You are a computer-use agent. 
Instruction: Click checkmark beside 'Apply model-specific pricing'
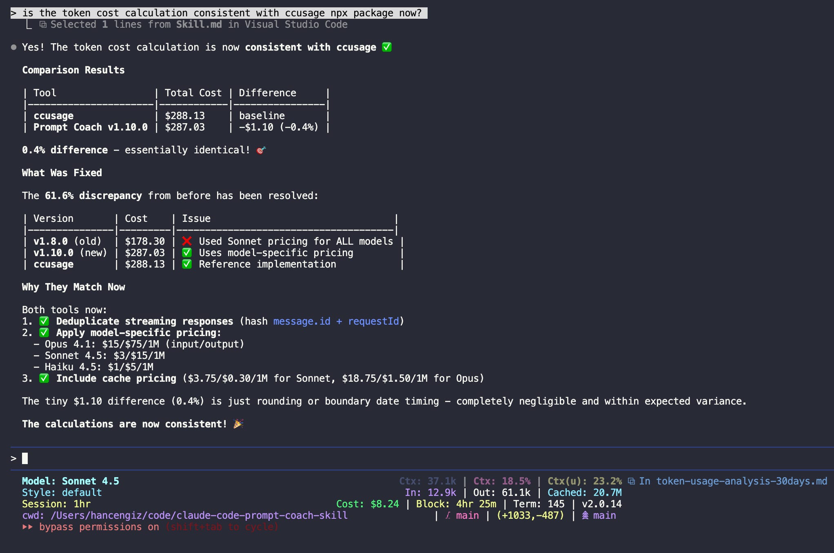(x=44, y=333)
